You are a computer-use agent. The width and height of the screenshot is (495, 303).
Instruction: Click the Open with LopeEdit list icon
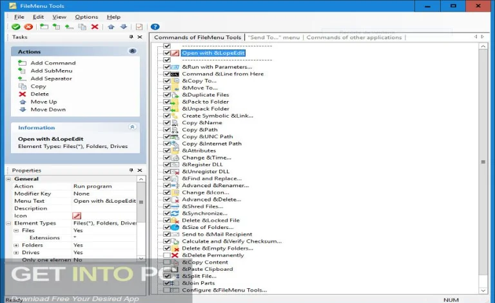[x=175, y=53]
